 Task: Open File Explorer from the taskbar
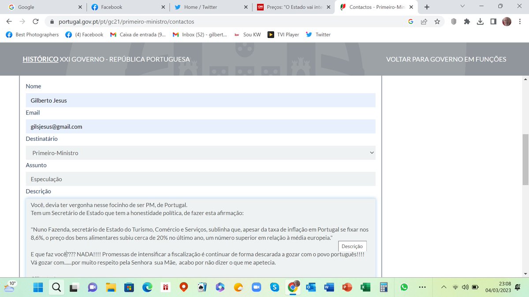(111, 287)
